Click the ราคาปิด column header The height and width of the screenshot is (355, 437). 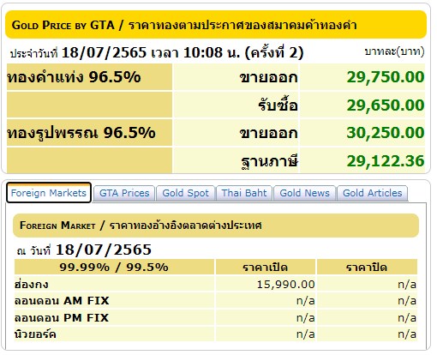click(x=367, y=268)
